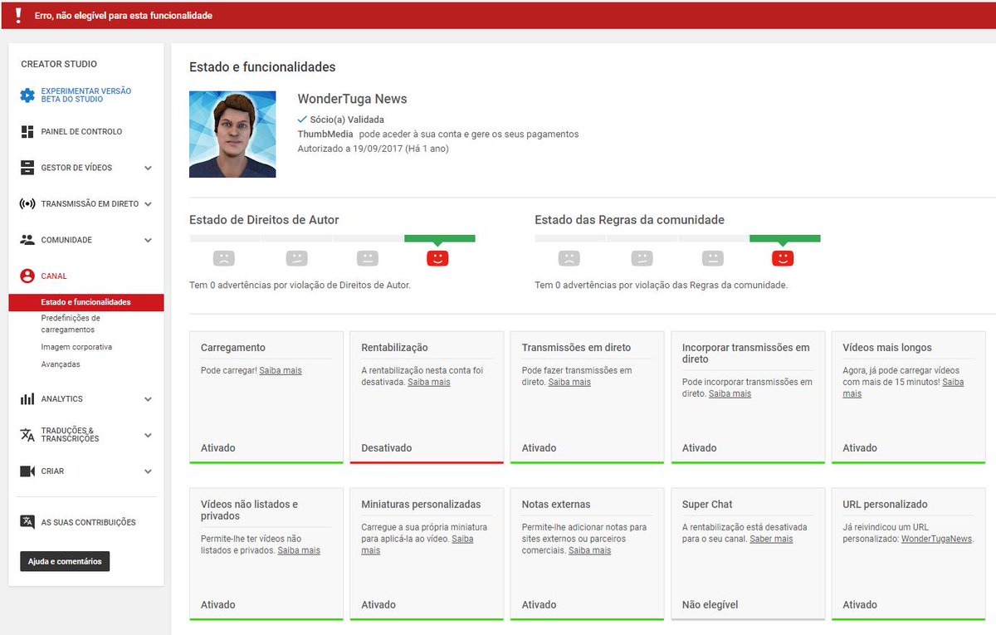Screen dimensions: 996x635
Task: Click the Ativado status in URL personalizado card
Action: coord(860,605)
